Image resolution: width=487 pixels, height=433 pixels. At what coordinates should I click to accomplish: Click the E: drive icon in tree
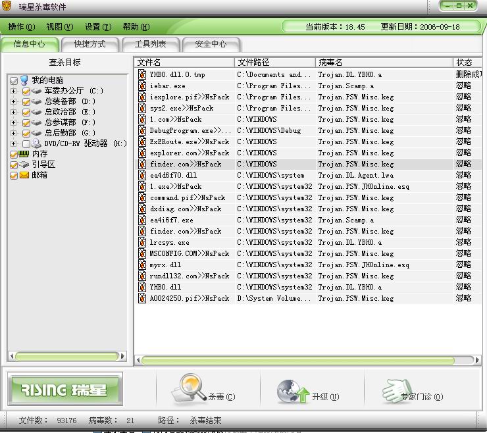click(36, 112)
